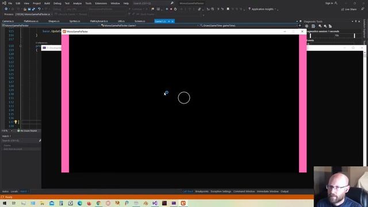
Task: Click the search magnifier icon in the title bar
Action: (172, 3)
